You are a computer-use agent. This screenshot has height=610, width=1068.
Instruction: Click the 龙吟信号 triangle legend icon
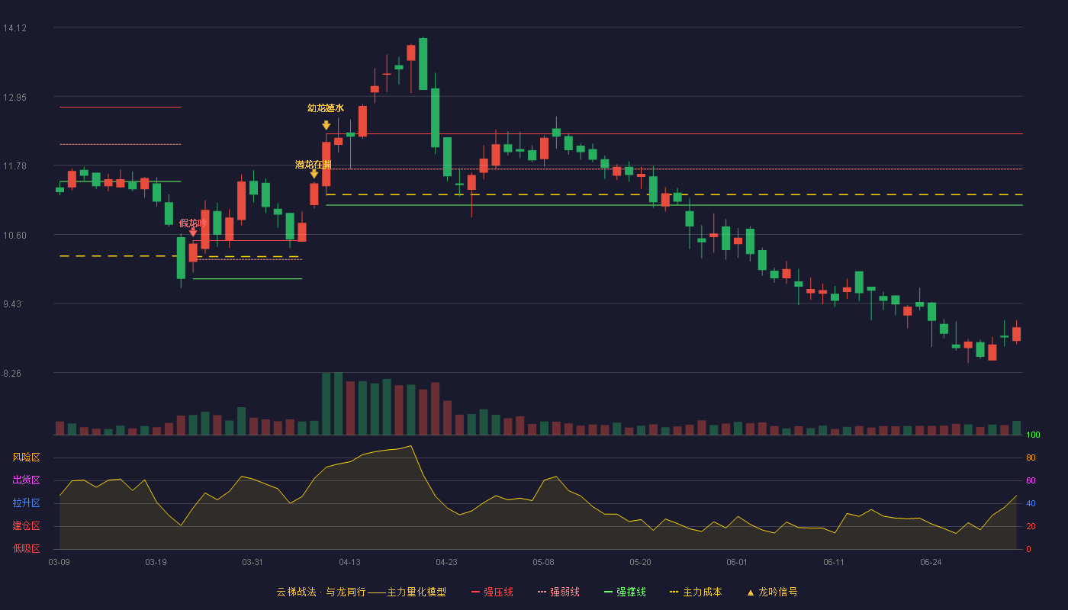(x=750, y=592)
